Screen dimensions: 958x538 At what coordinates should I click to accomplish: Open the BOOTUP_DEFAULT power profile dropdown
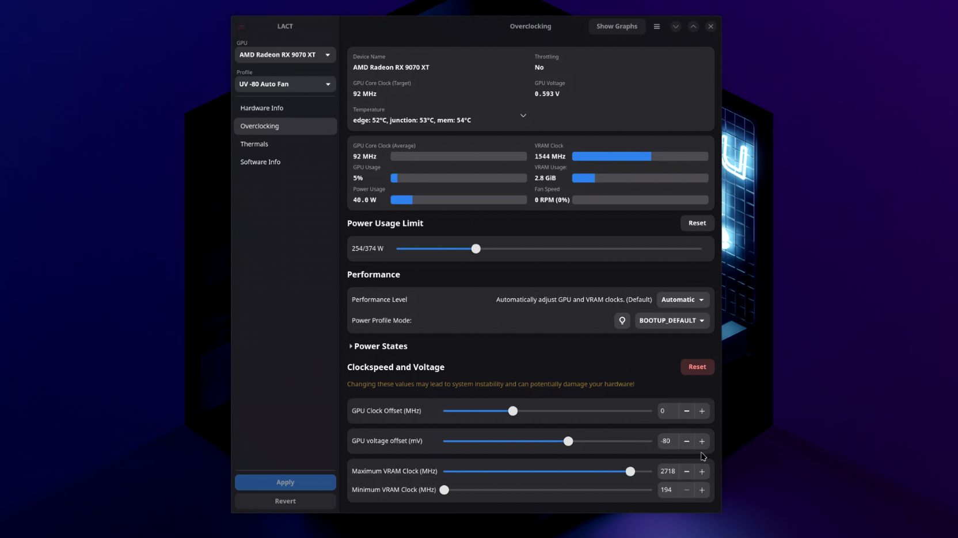[672, 321]
